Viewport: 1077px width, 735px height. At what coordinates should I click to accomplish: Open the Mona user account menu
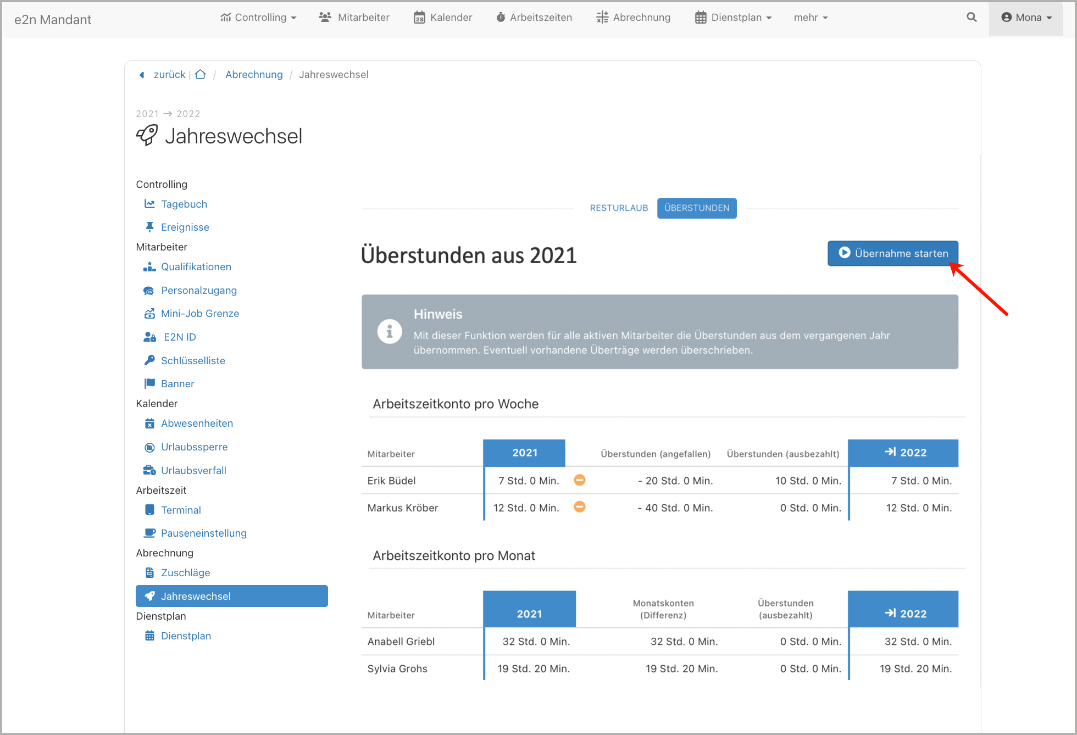1026,17
